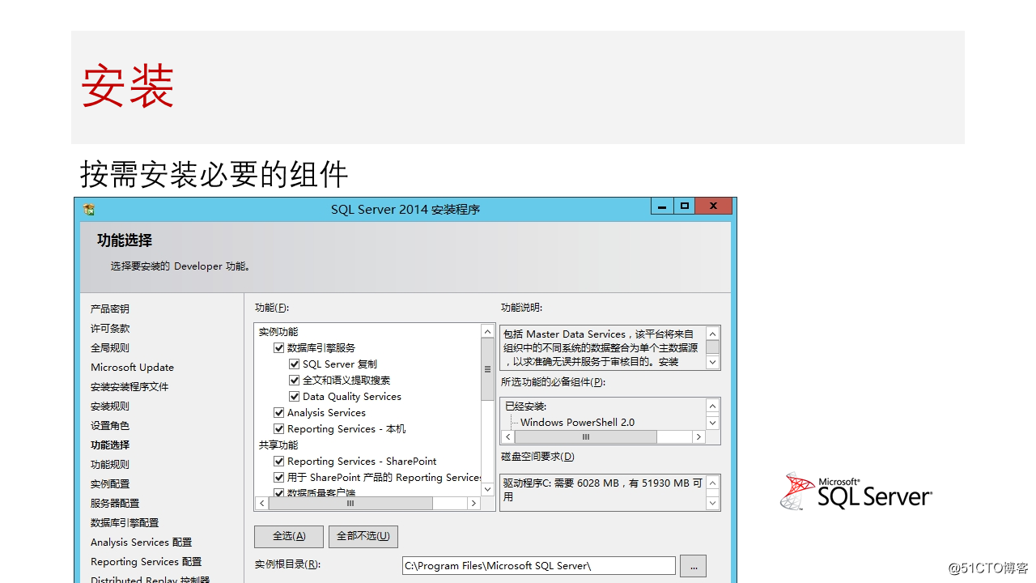Close the SQL Server 2014 setup window
Screen dimensions: 1036x583
pyautogui.click(x=713, y=206)
